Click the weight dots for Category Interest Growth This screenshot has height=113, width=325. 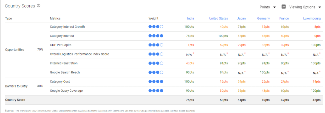click(x=156, y=27)
